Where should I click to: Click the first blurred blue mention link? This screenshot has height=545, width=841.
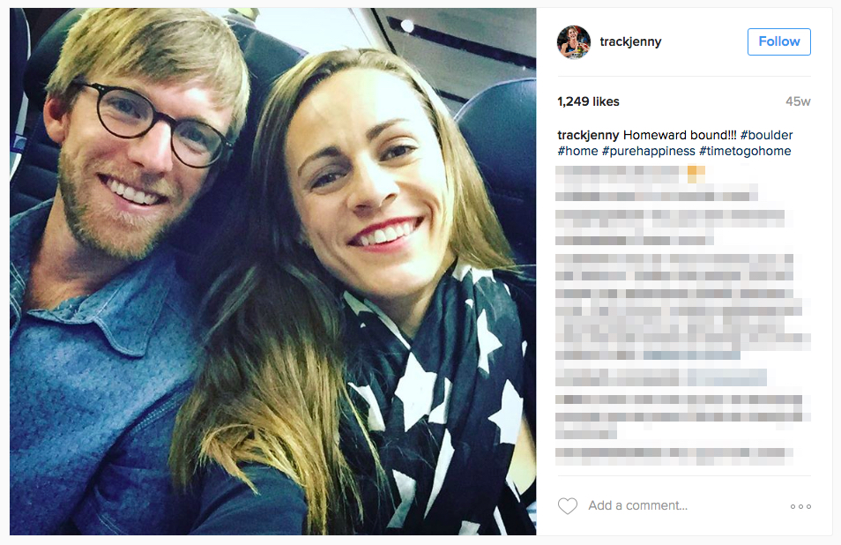point(692,355)
